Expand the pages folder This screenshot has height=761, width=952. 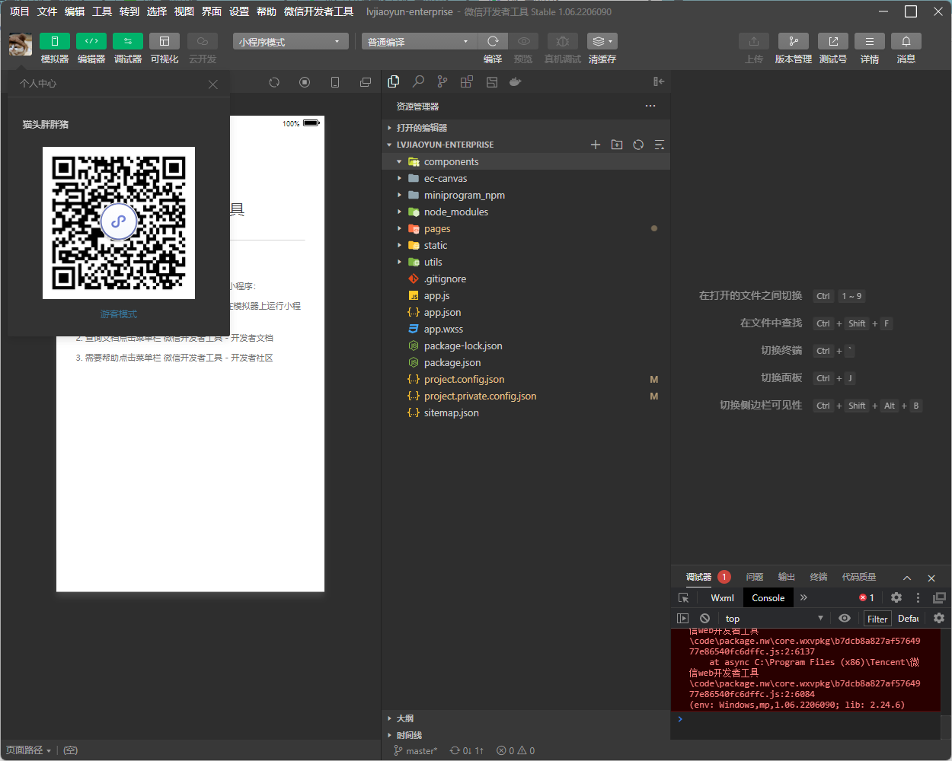(526, 228)
